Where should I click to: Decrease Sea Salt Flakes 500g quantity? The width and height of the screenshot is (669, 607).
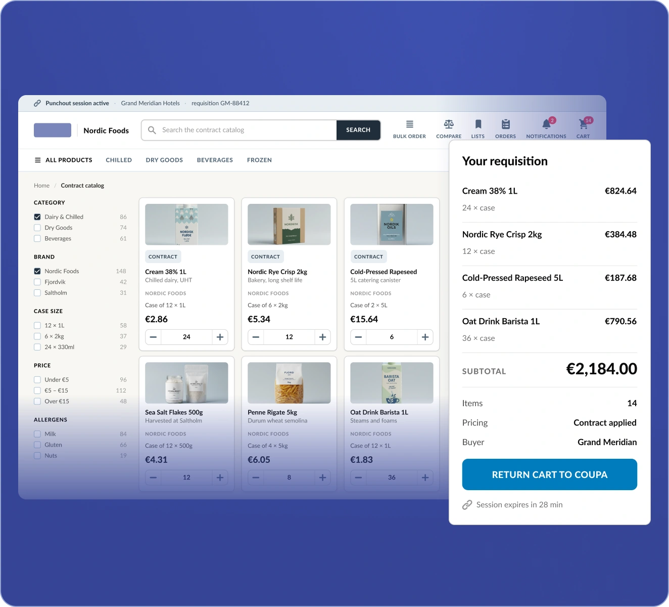click(x=153, y=478)
